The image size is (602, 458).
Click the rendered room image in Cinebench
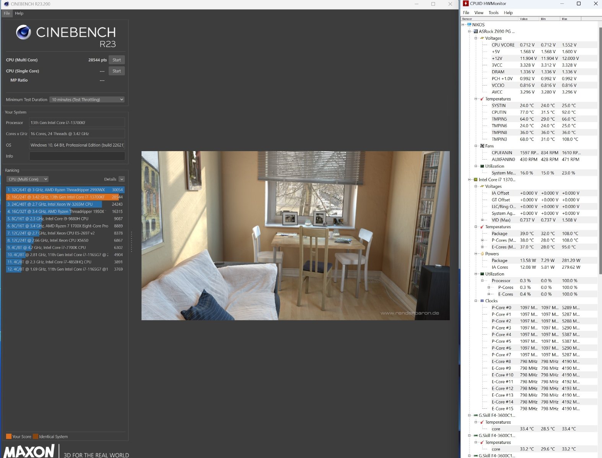point(295,235)
